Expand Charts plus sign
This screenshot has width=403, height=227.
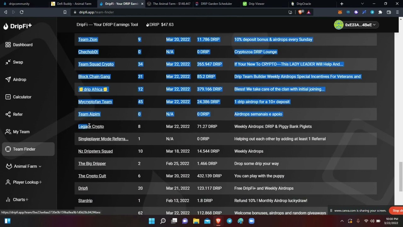point(27,200)
